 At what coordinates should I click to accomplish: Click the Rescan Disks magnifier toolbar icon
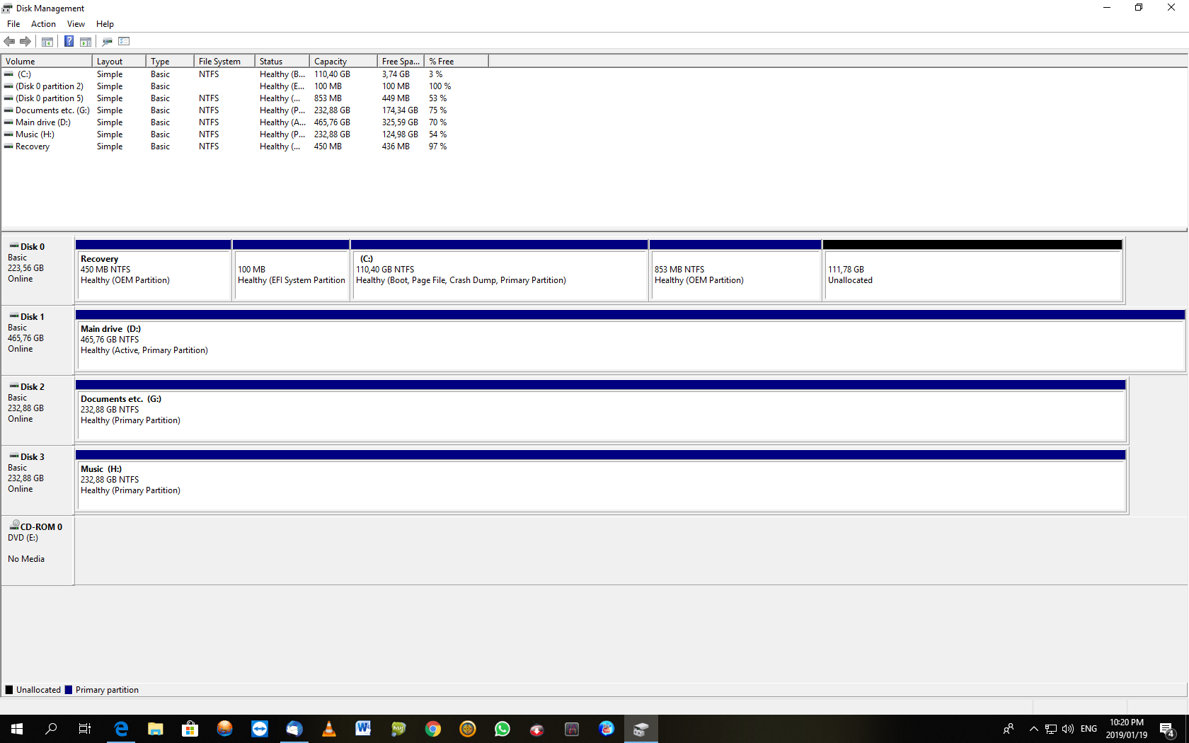click(108, 42)
